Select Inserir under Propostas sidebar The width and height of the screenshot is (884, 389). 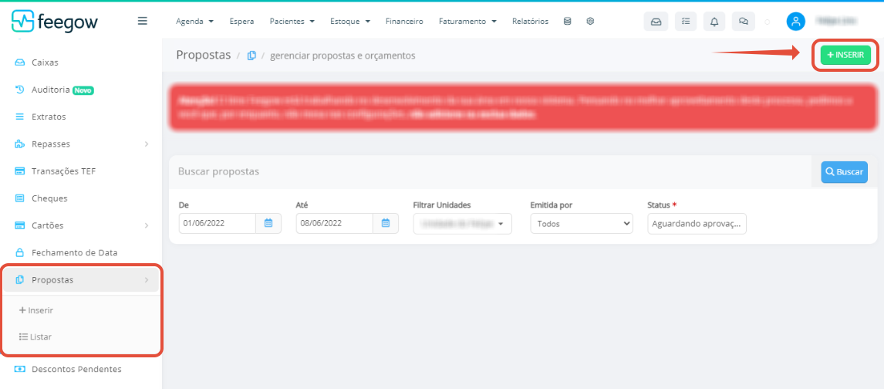36,310
